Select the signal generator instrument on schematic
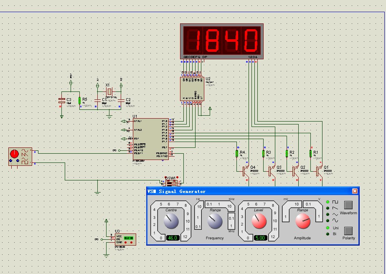The width and height of the screenshot is (386, 274). [20, 157]
